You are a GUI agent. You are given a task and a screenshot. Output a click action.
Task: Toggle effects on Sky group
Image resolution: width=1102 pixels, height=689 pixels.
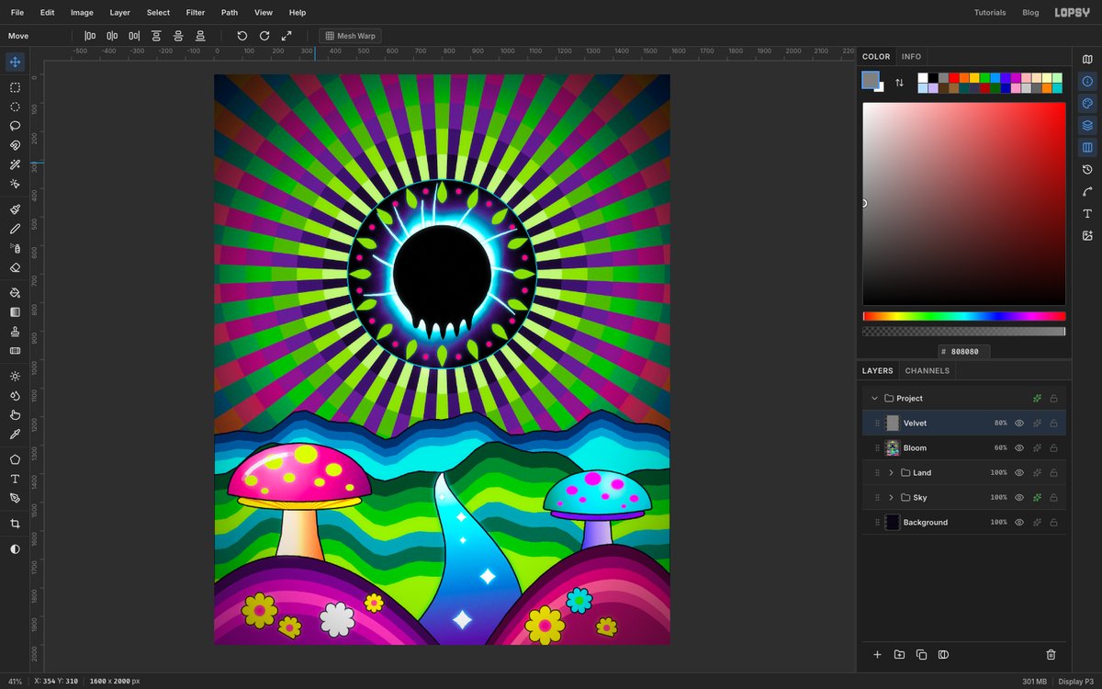pos(1037,498)
